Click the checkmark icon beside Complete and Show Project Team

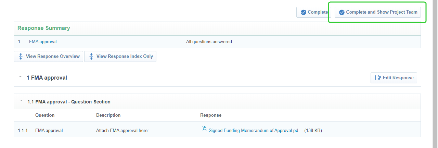pos(342,12)
